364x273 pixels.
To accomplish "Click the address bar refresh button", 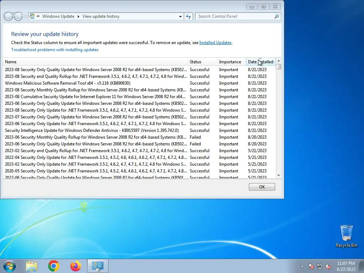I will 188,16.
